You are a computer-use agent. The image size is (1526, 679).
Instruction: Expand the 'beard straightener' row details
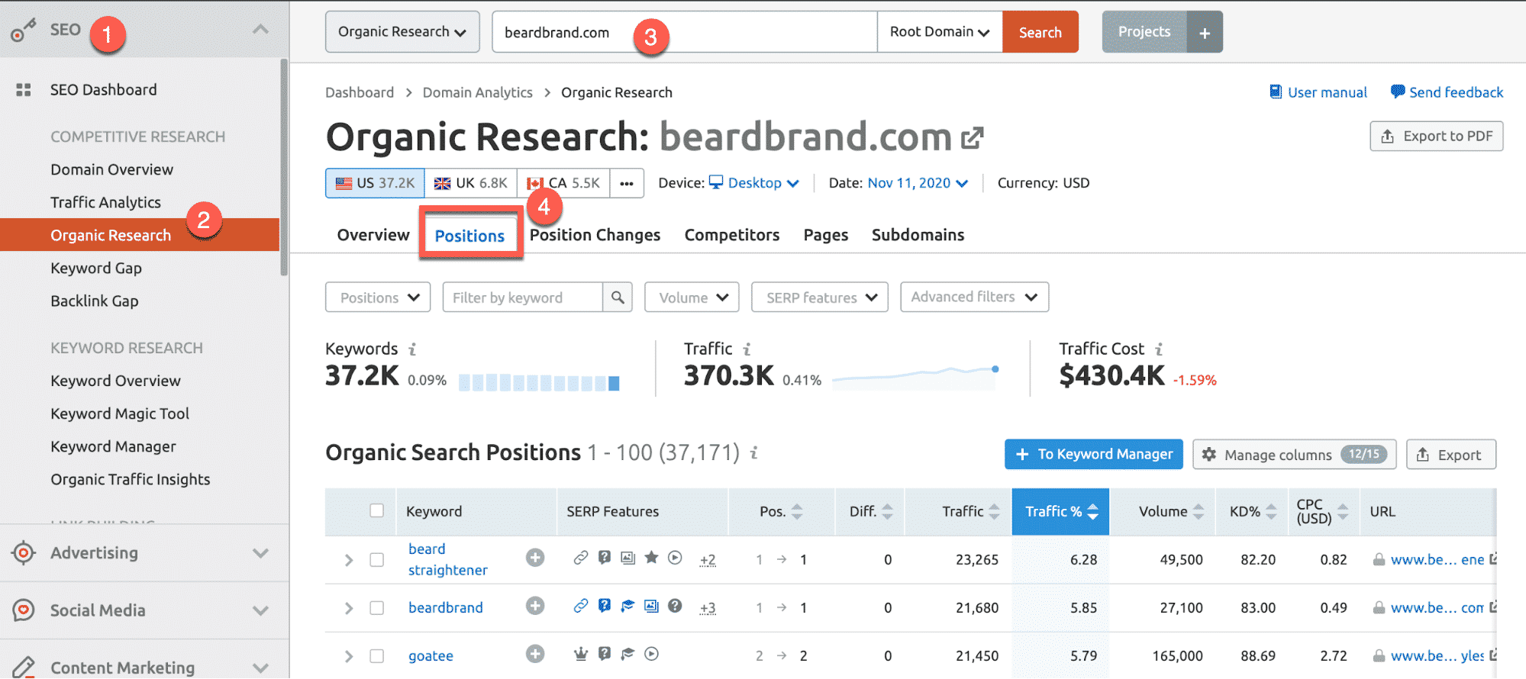click(349, 560)
